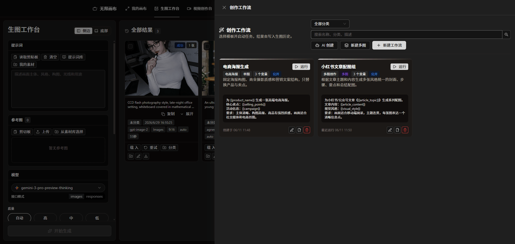This screenshot has height=244, width=515.
Task: Set quality to 高
Action: [45, 218]
